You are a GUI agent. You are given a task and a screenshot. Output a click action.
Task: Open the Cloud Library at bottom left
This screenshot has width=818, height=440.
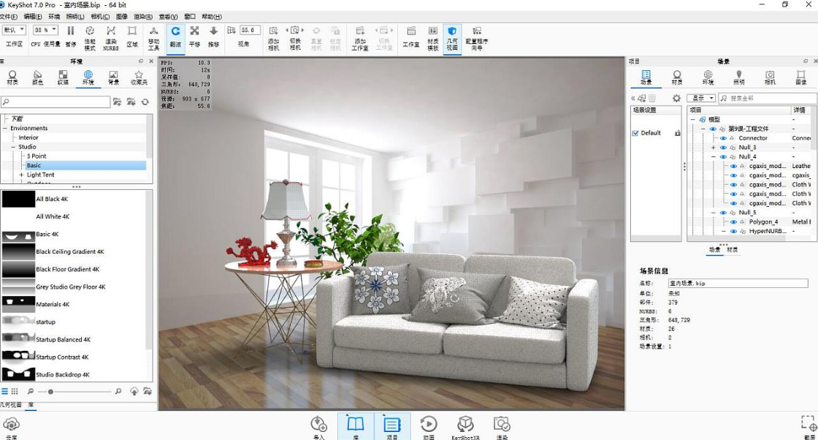point(11,428)
